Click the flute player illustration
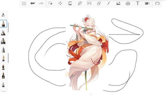The width and height of the screenshot is (166, 102). click(87, 52)
